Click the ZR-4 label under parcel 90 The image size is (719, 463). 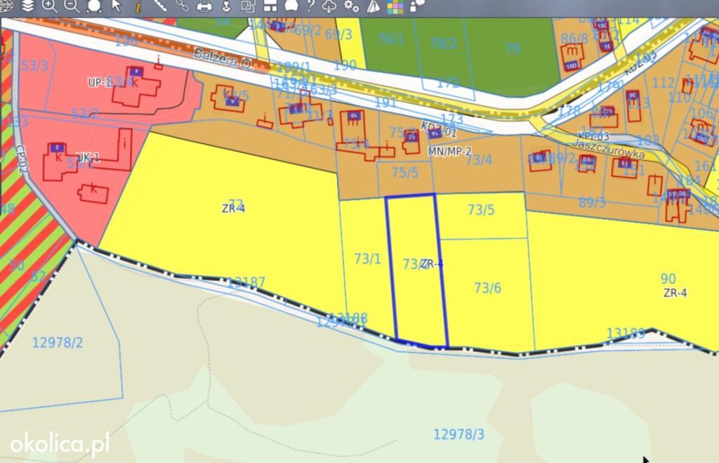(675, 293)
